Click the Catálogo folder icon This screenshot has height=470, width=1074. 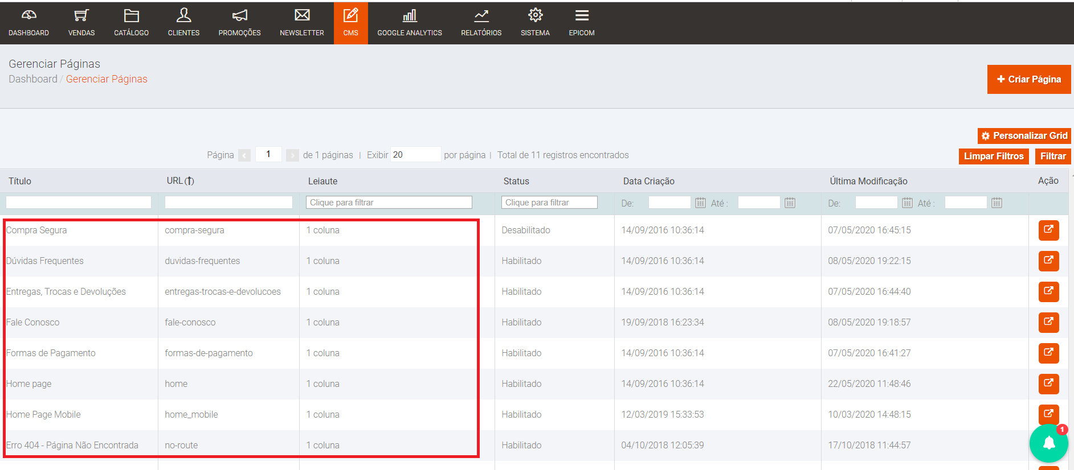pyautogui.click(x=131, y=15)
